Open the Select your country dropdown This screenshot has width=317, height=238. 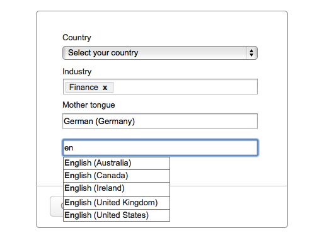[160, 53]
